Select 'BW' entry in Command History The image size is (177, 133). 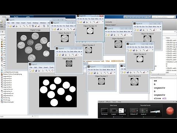[x=155, y=81]
